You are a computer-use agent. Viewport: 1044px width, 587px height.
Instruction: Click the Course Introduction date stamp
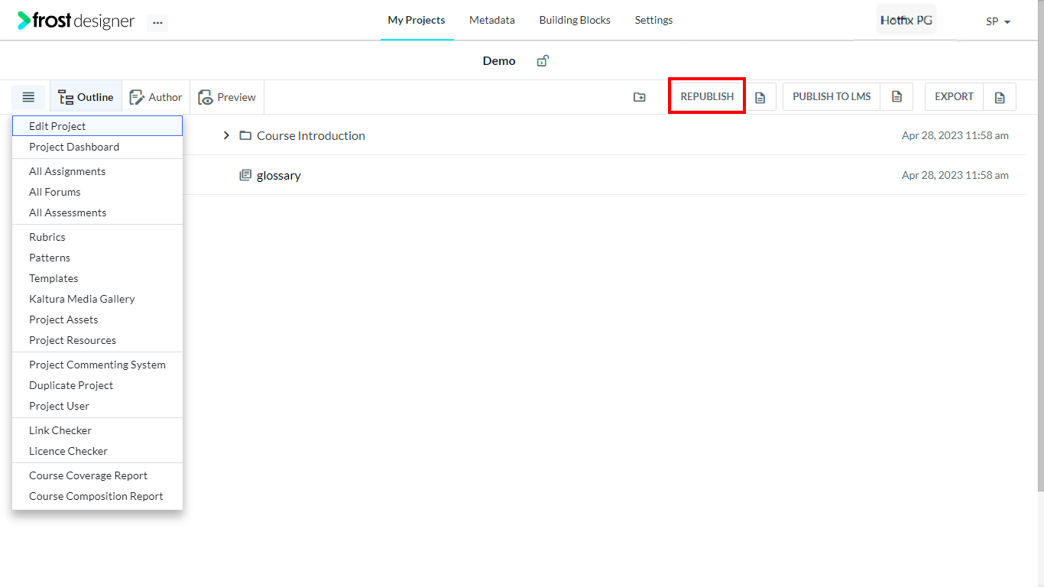955,135
